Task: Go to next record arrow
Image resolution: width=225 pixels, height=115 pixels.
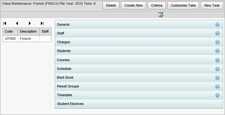Action: click(30, 23)
